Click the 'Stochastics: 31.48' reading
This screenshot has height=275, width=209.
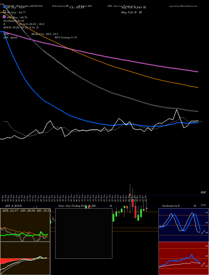(14, 21)
